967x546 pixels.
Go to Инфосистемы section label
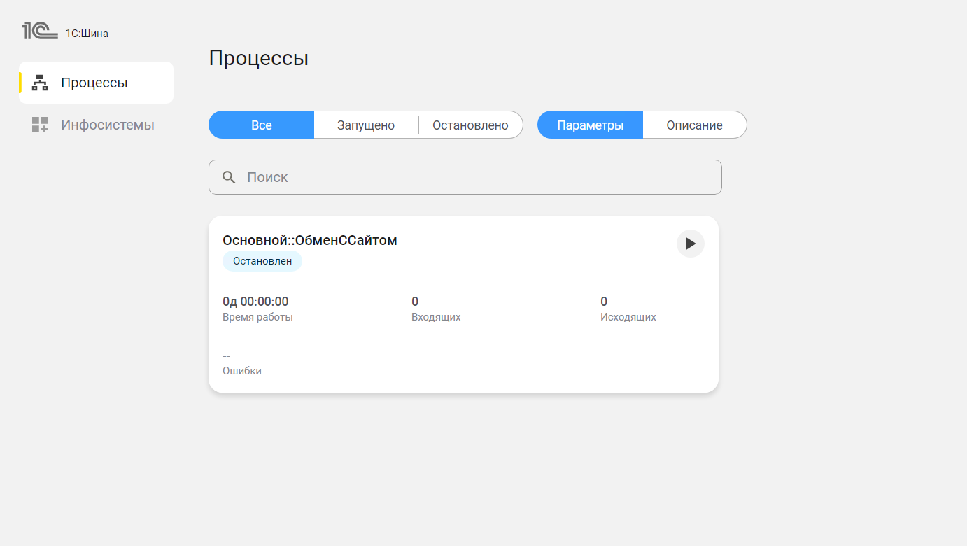(x=108, y=125)
